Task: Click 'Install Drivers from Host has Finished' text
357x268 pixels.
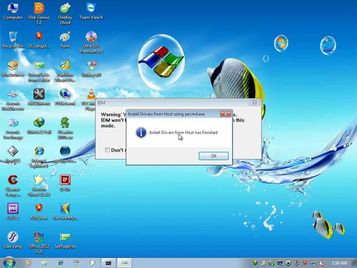Action: point(183,133)
